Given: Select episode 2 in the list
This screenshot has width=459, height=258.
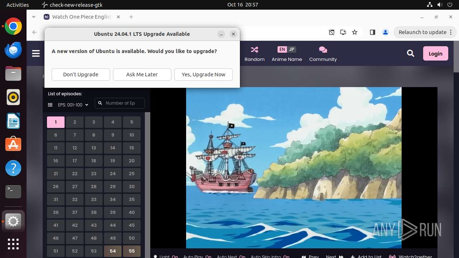Looking at the screenshot, I should (75, 122).
